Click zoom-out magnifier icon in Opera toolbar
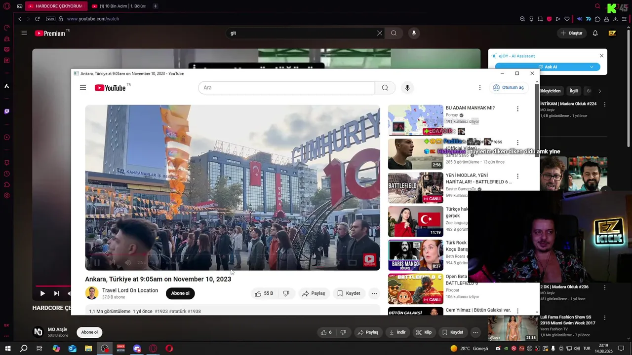Viewport: 632px width, 355px height. coord(522,19)
